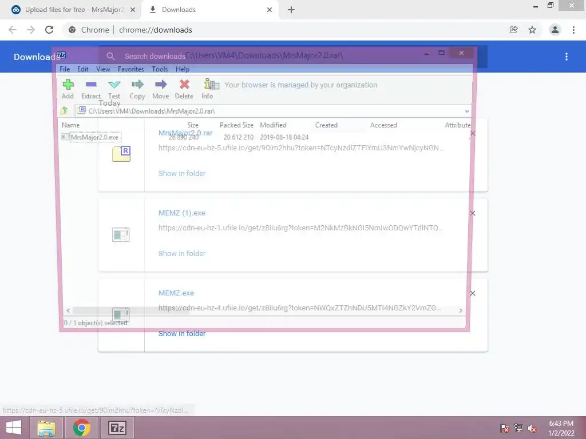Click the MrsMajor2.0.rar file icon thumbnail
The height and width of the screenshot is (439, 586).
pos(121,154)
